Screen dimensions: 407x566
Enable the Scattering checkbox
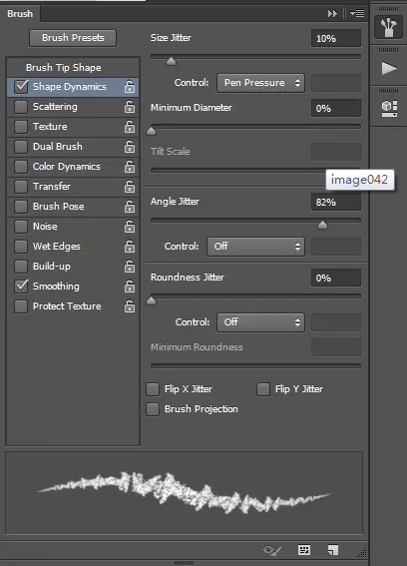[21, 107]
